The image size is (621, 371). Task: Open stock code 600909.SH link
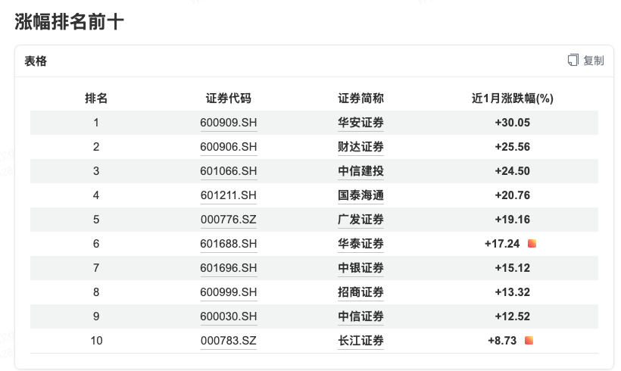pyautogui.click(x=229, y=123)
